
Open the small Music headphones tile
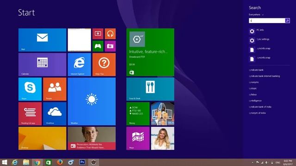[110, 34]
